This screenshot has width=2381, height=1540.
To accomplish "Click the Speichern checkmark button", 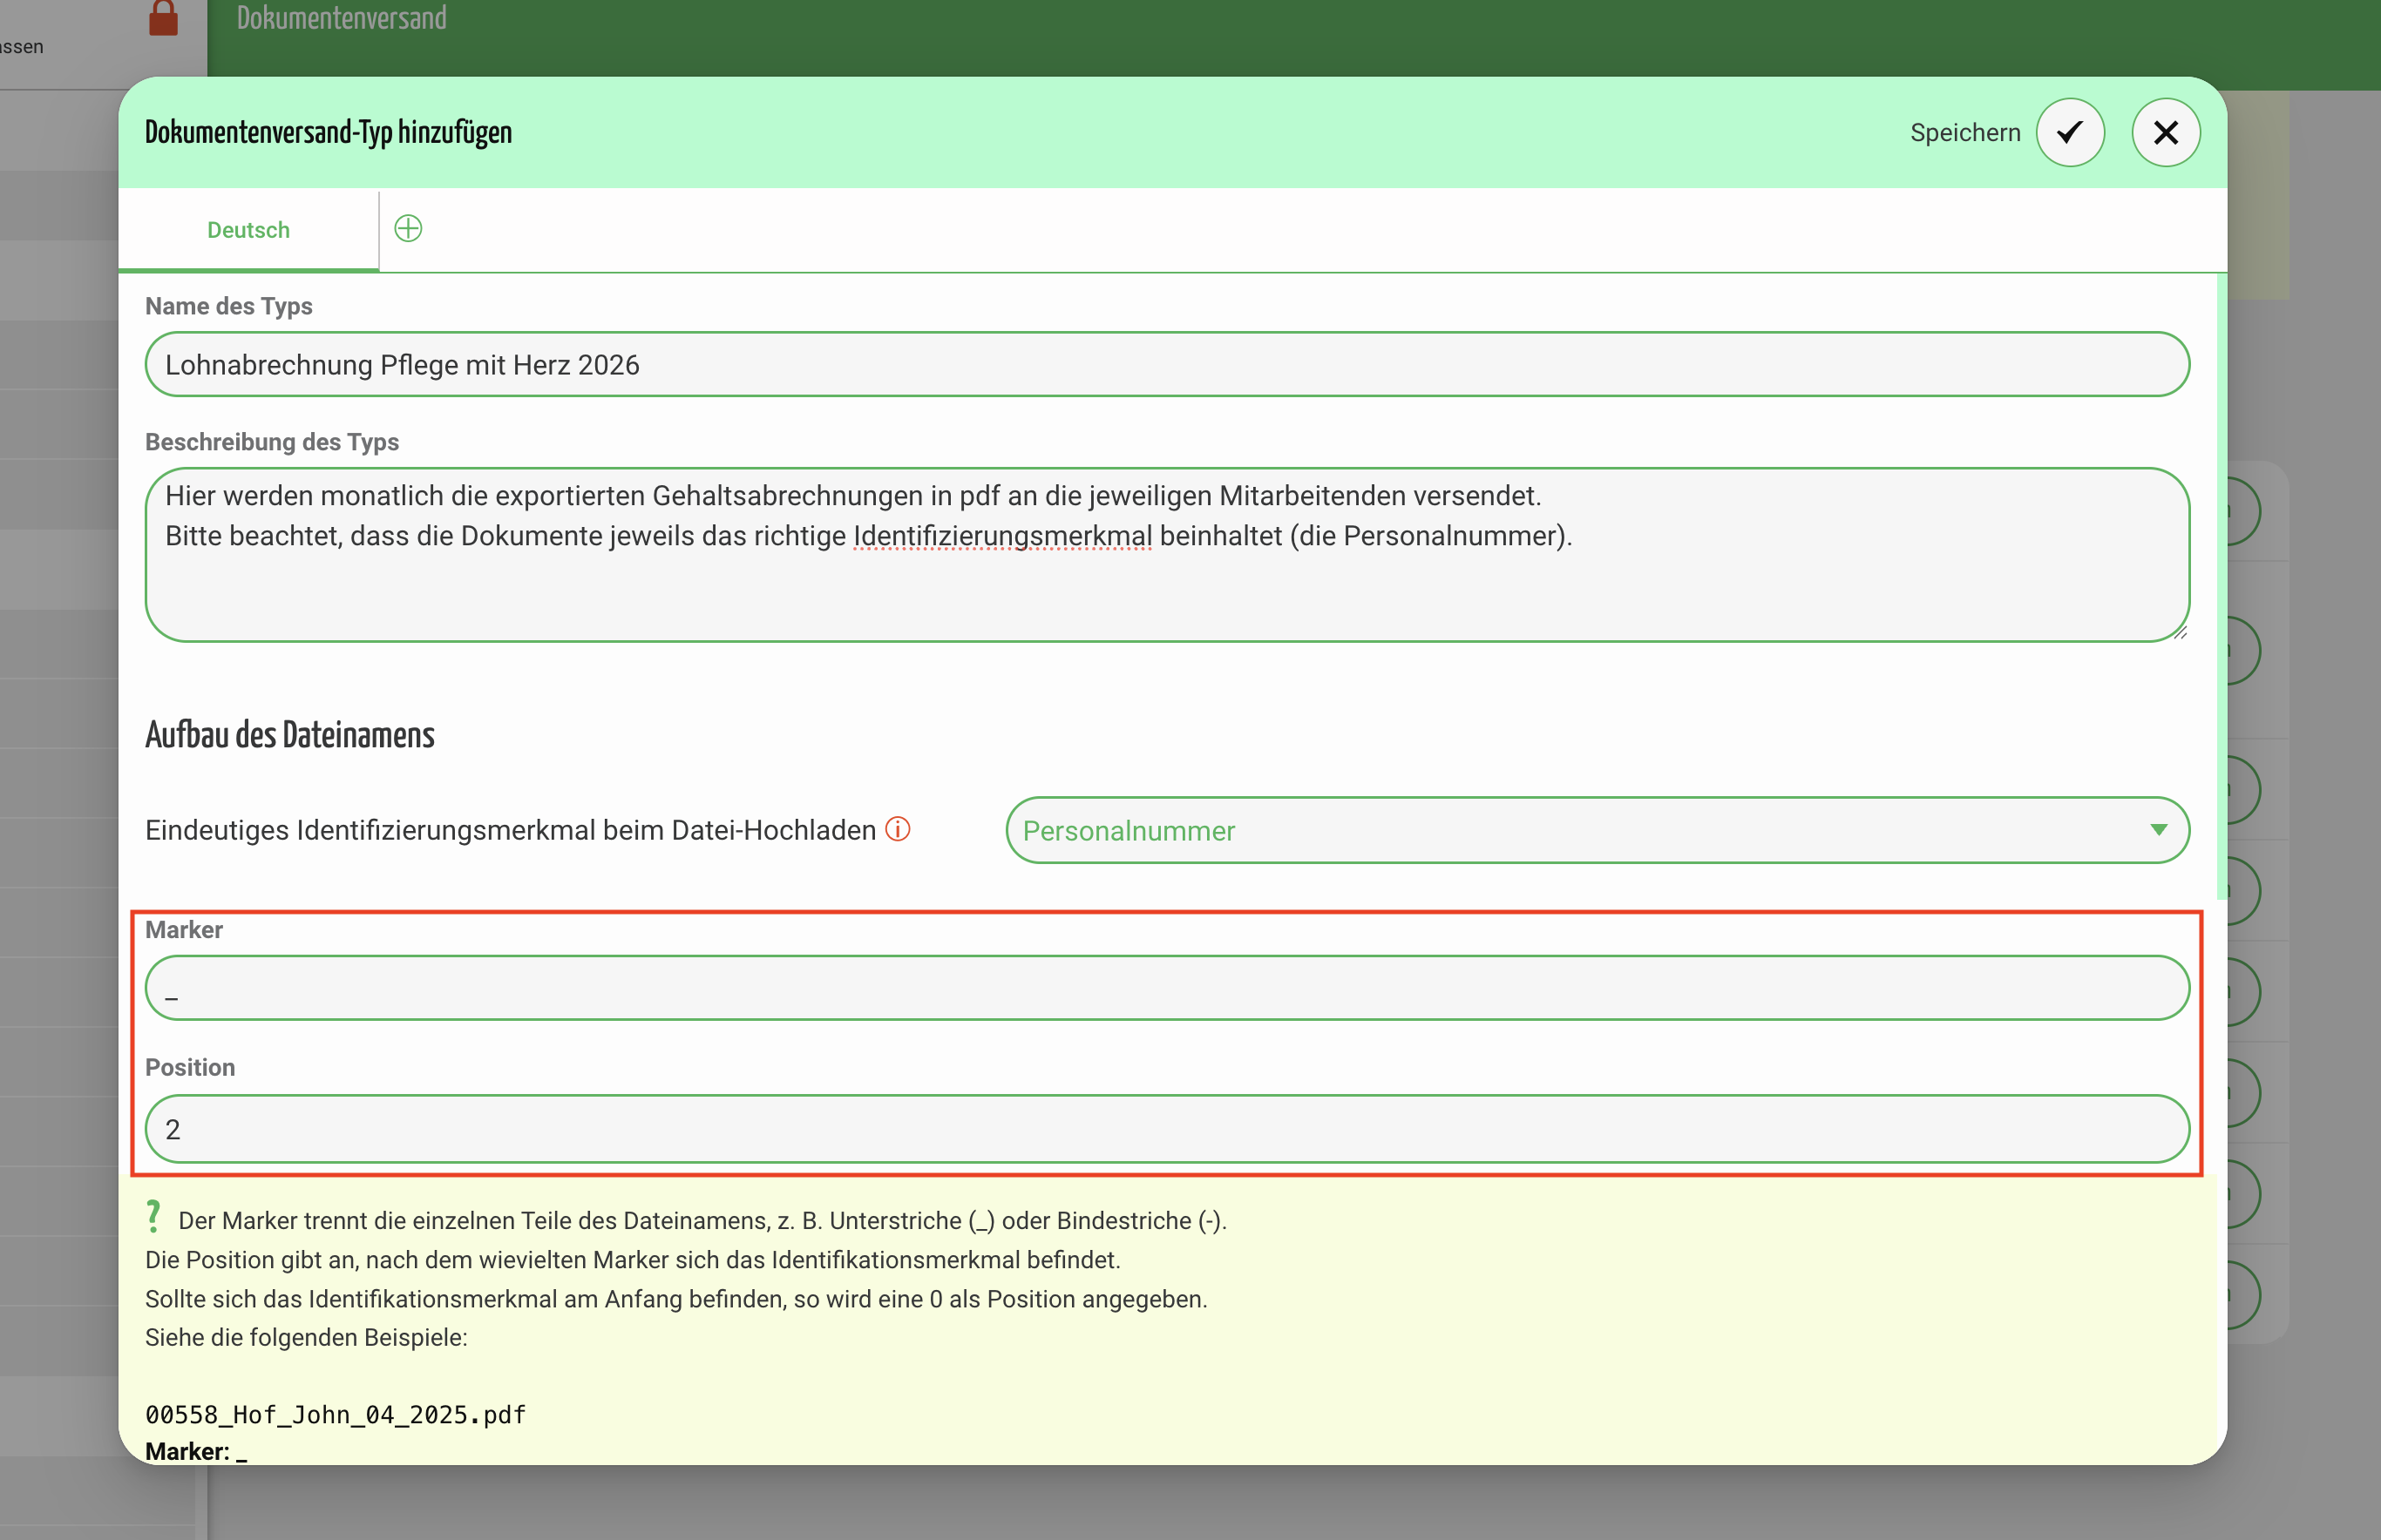I will click(x=2070, y=132).
